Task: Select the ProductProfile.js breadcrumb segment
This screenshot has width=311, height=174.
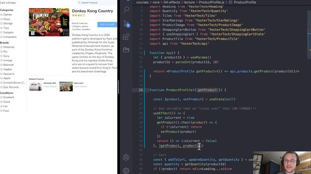Action: pos(211,2)
